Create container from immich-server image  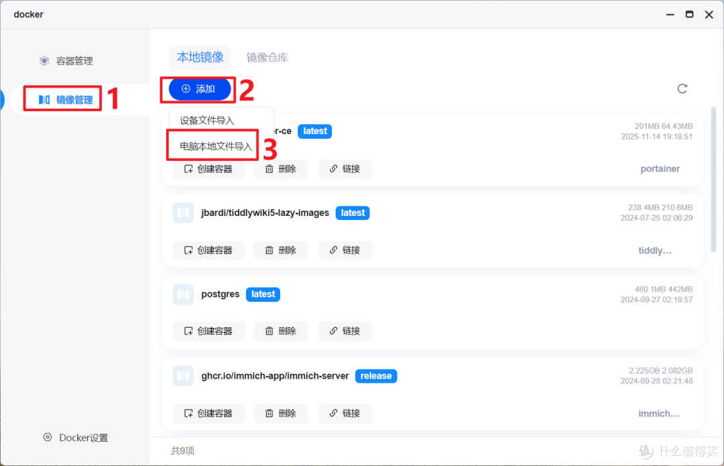tap(208, 413)
